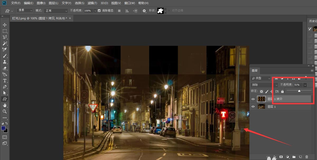Select the Magic Wand tool

point(5,43)
